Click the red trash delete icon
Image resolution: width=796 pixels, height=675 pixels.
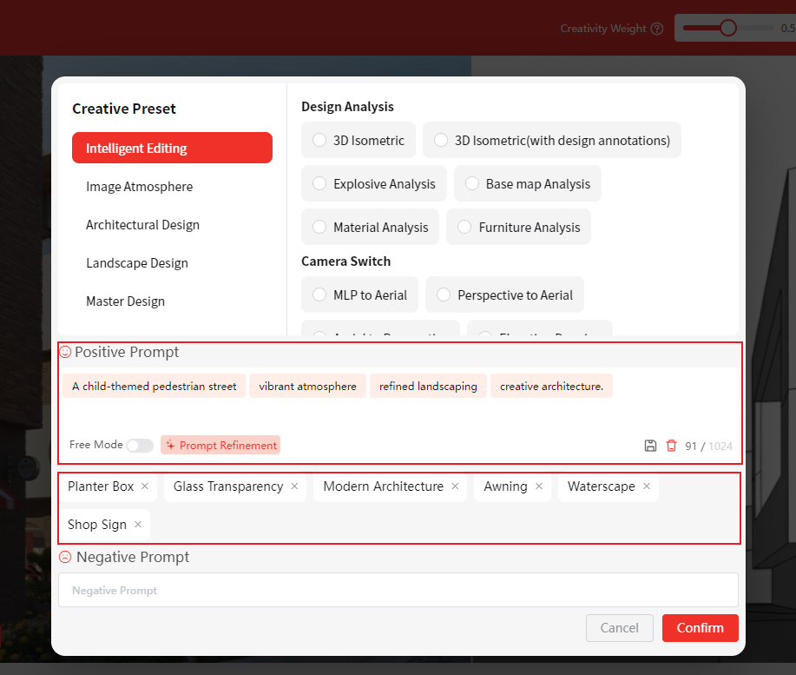pos(671,446)
